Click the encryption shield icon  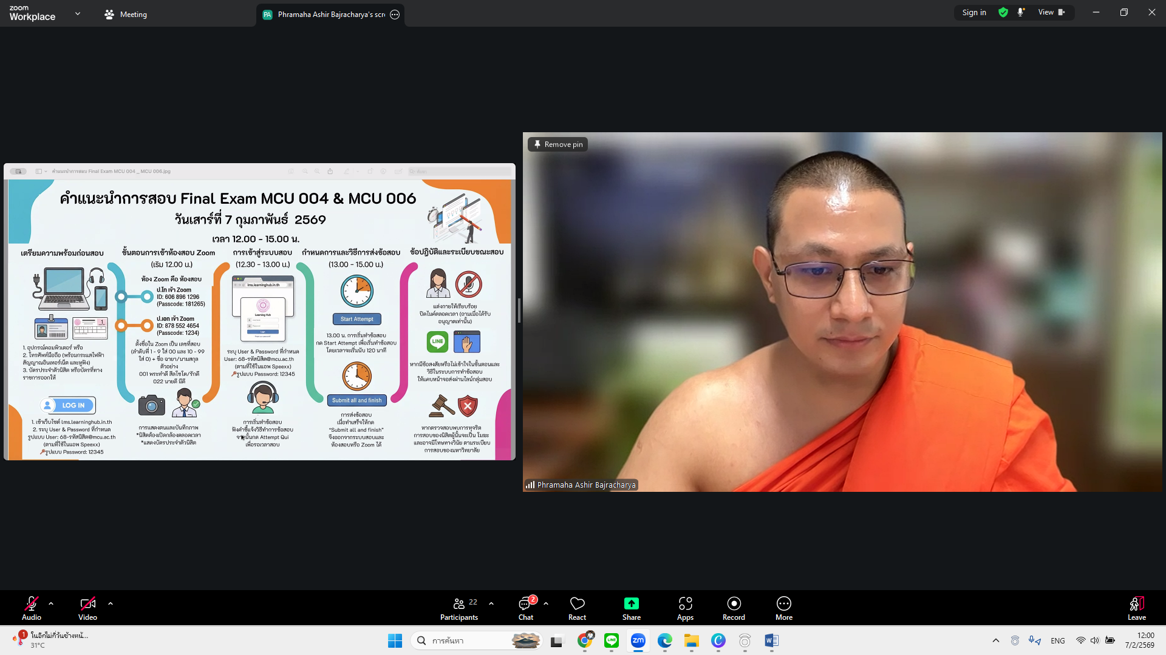click(x=1003, y=12)
